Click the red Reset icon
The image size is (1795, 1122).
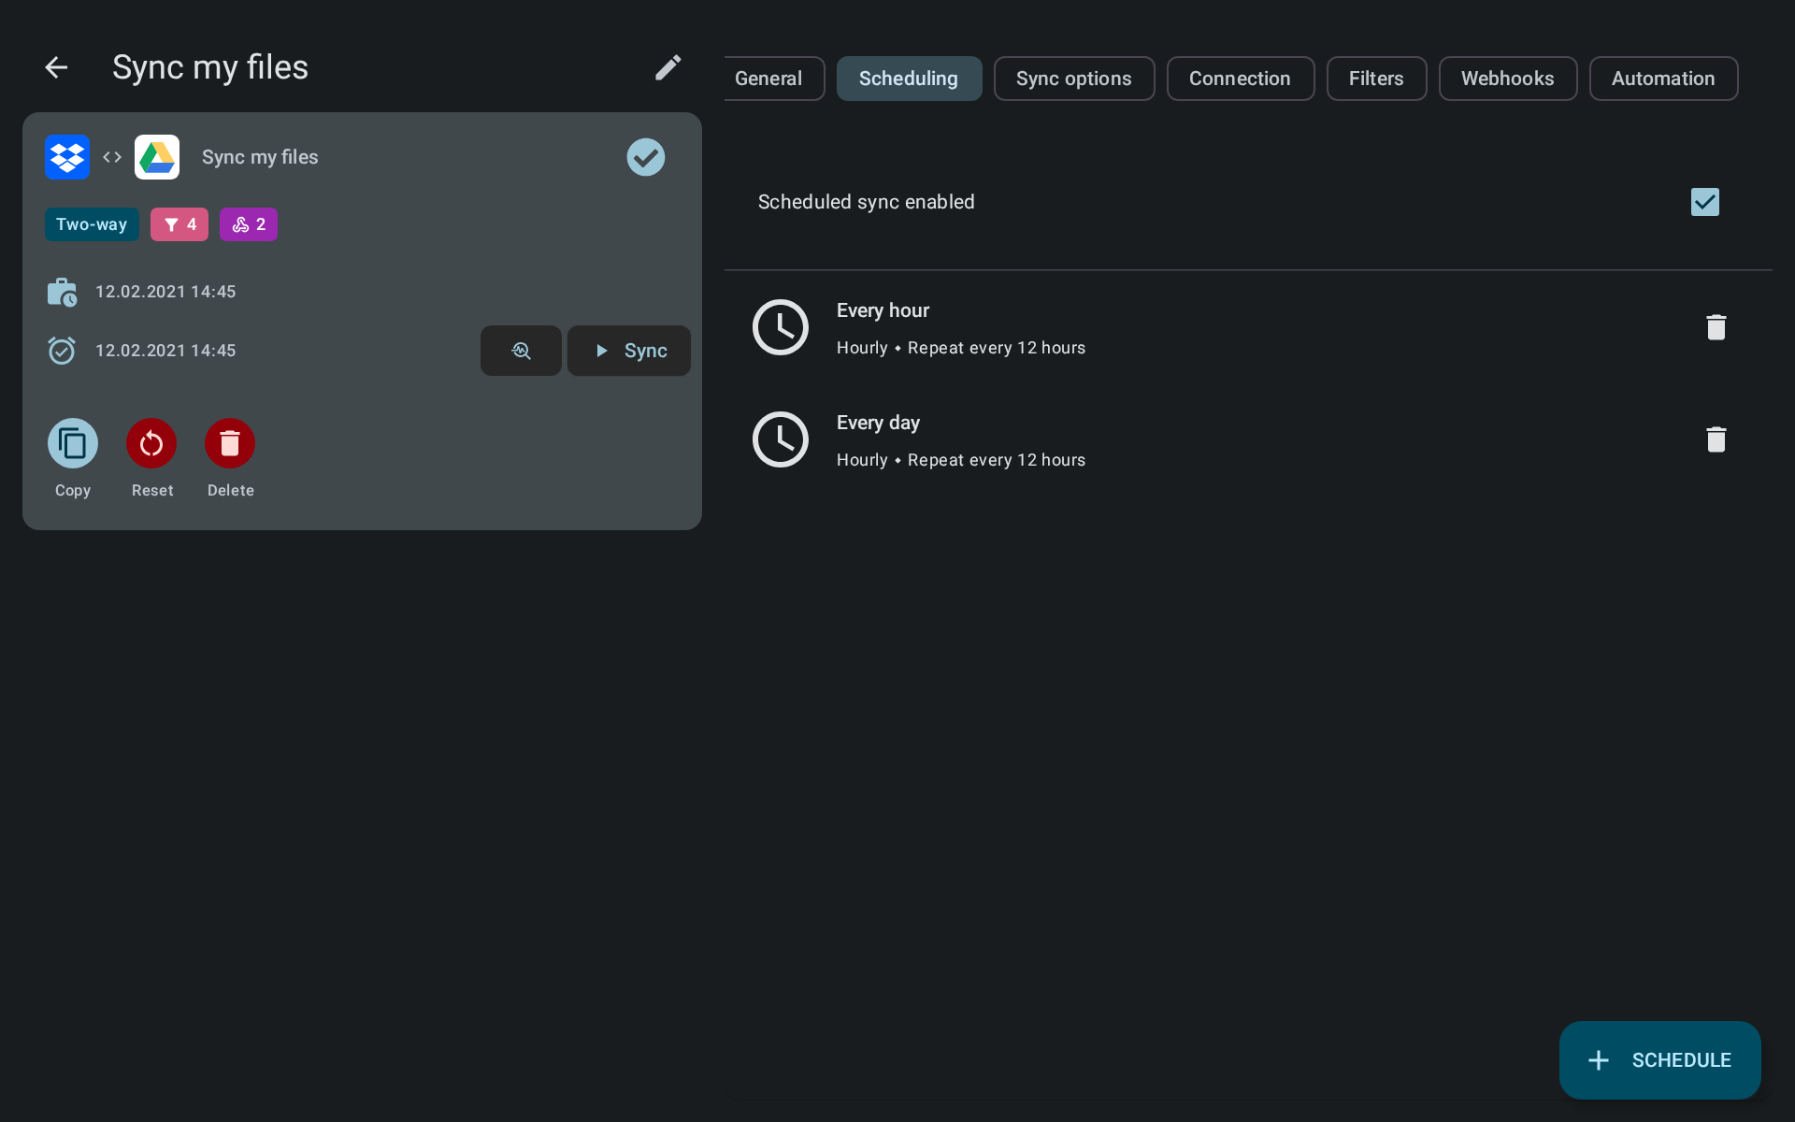[151, 443]
